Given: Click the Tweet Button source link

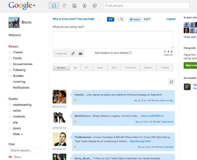Looking at the screenshot, I should click(167, 122).
